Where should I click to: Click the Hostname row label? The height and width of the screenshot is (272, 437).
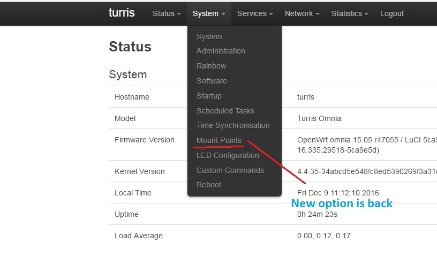tap(132, 97)
